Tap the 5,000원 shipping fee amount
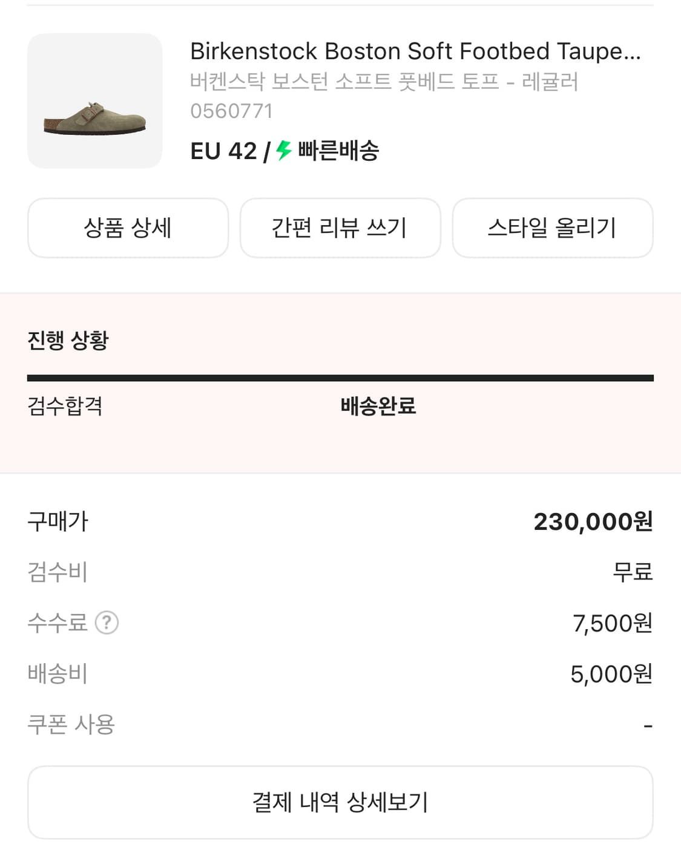Viewport: 681px width, 847px height. point(611,674)
